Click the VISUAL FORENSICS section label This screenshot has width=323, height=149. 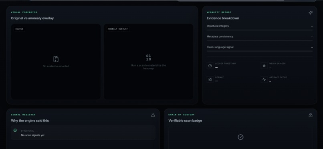(24, 12)
